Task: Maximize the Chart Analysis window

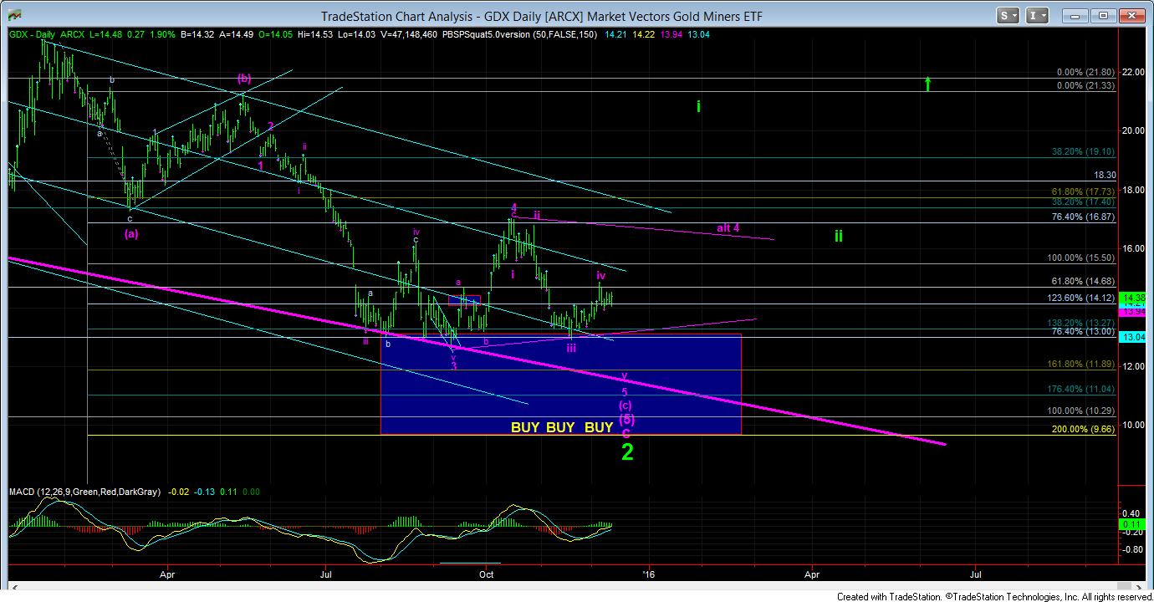Action: coord(1104,15)
